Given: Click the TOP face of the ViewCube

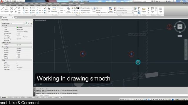Looking at the screenshot, I should tap(180, 27).
